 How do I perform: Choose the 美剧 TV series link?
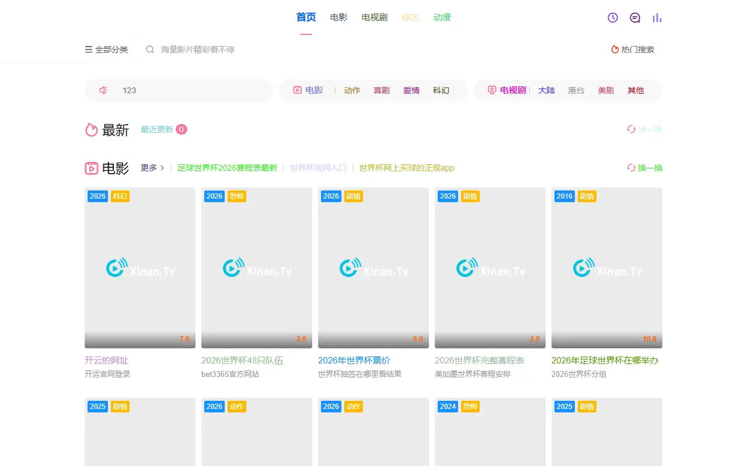click(606, 90)
